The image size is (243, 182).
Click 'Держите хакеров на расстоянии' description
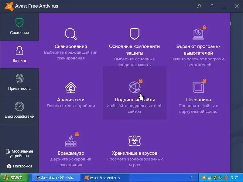tap(71, 162)
